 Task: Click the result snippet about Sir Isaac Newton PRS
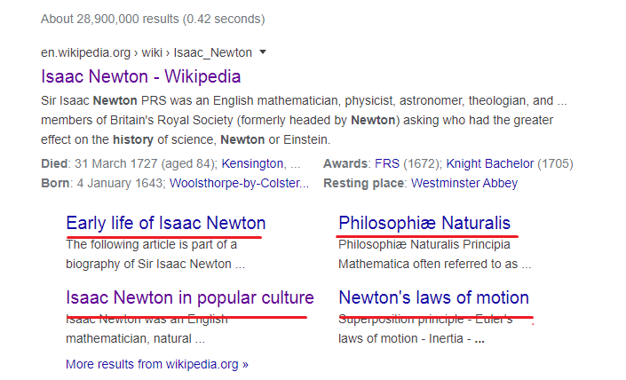tap(304, 120)
